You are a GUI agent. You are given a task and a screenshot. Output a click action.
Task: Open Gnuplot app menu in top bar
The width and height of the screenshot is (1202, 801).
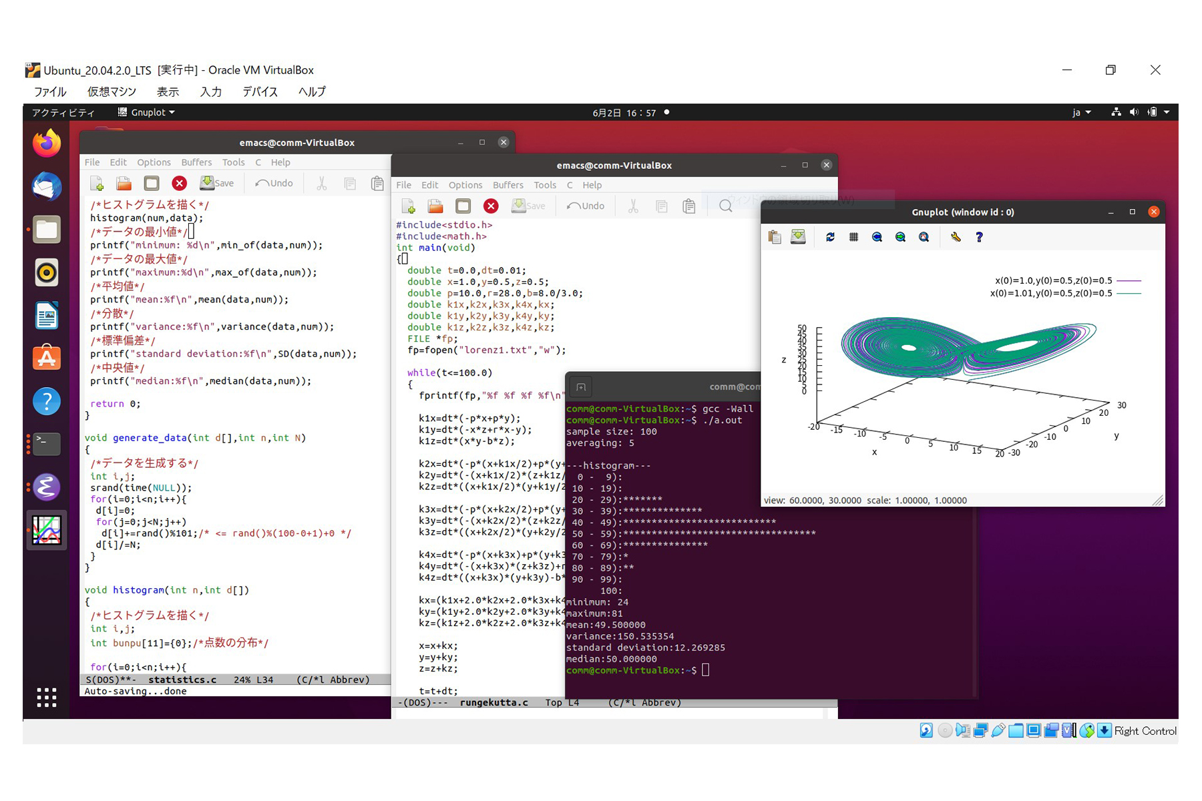click(146, 112)
